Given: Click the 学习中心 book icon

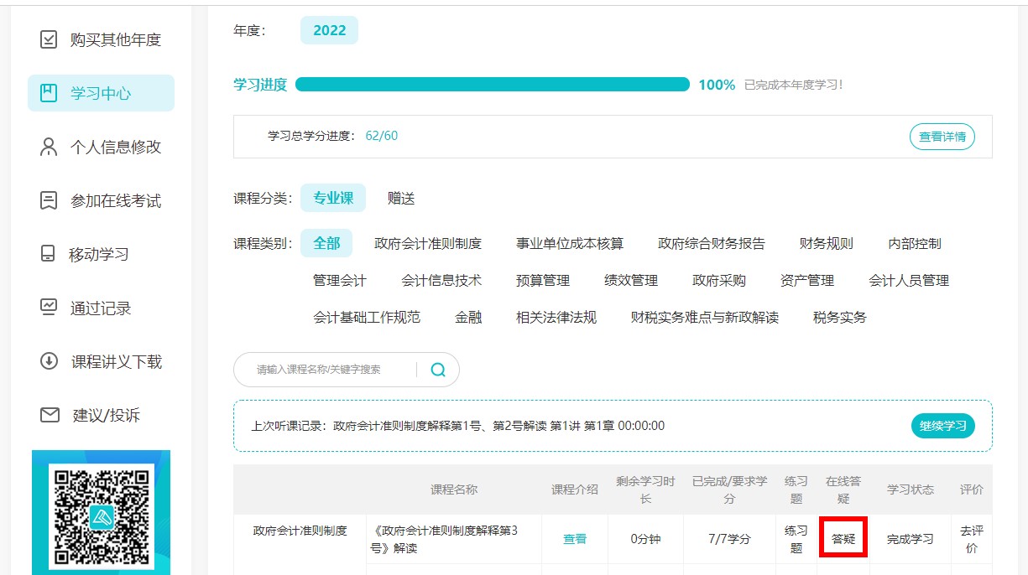Looking at the screenshot, I should coord(50,93).
